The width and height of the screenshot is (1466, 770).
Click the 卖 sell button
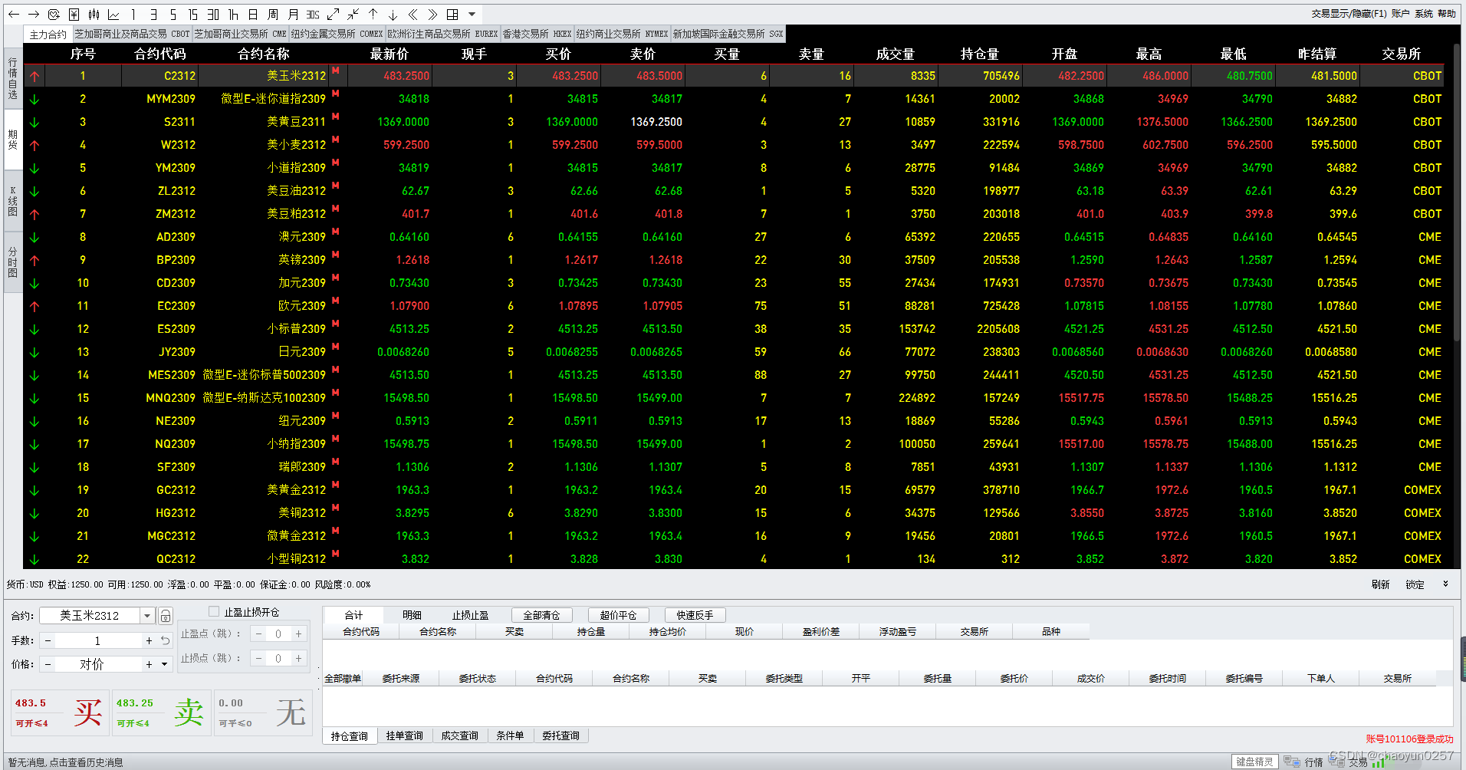pos(161,712)
